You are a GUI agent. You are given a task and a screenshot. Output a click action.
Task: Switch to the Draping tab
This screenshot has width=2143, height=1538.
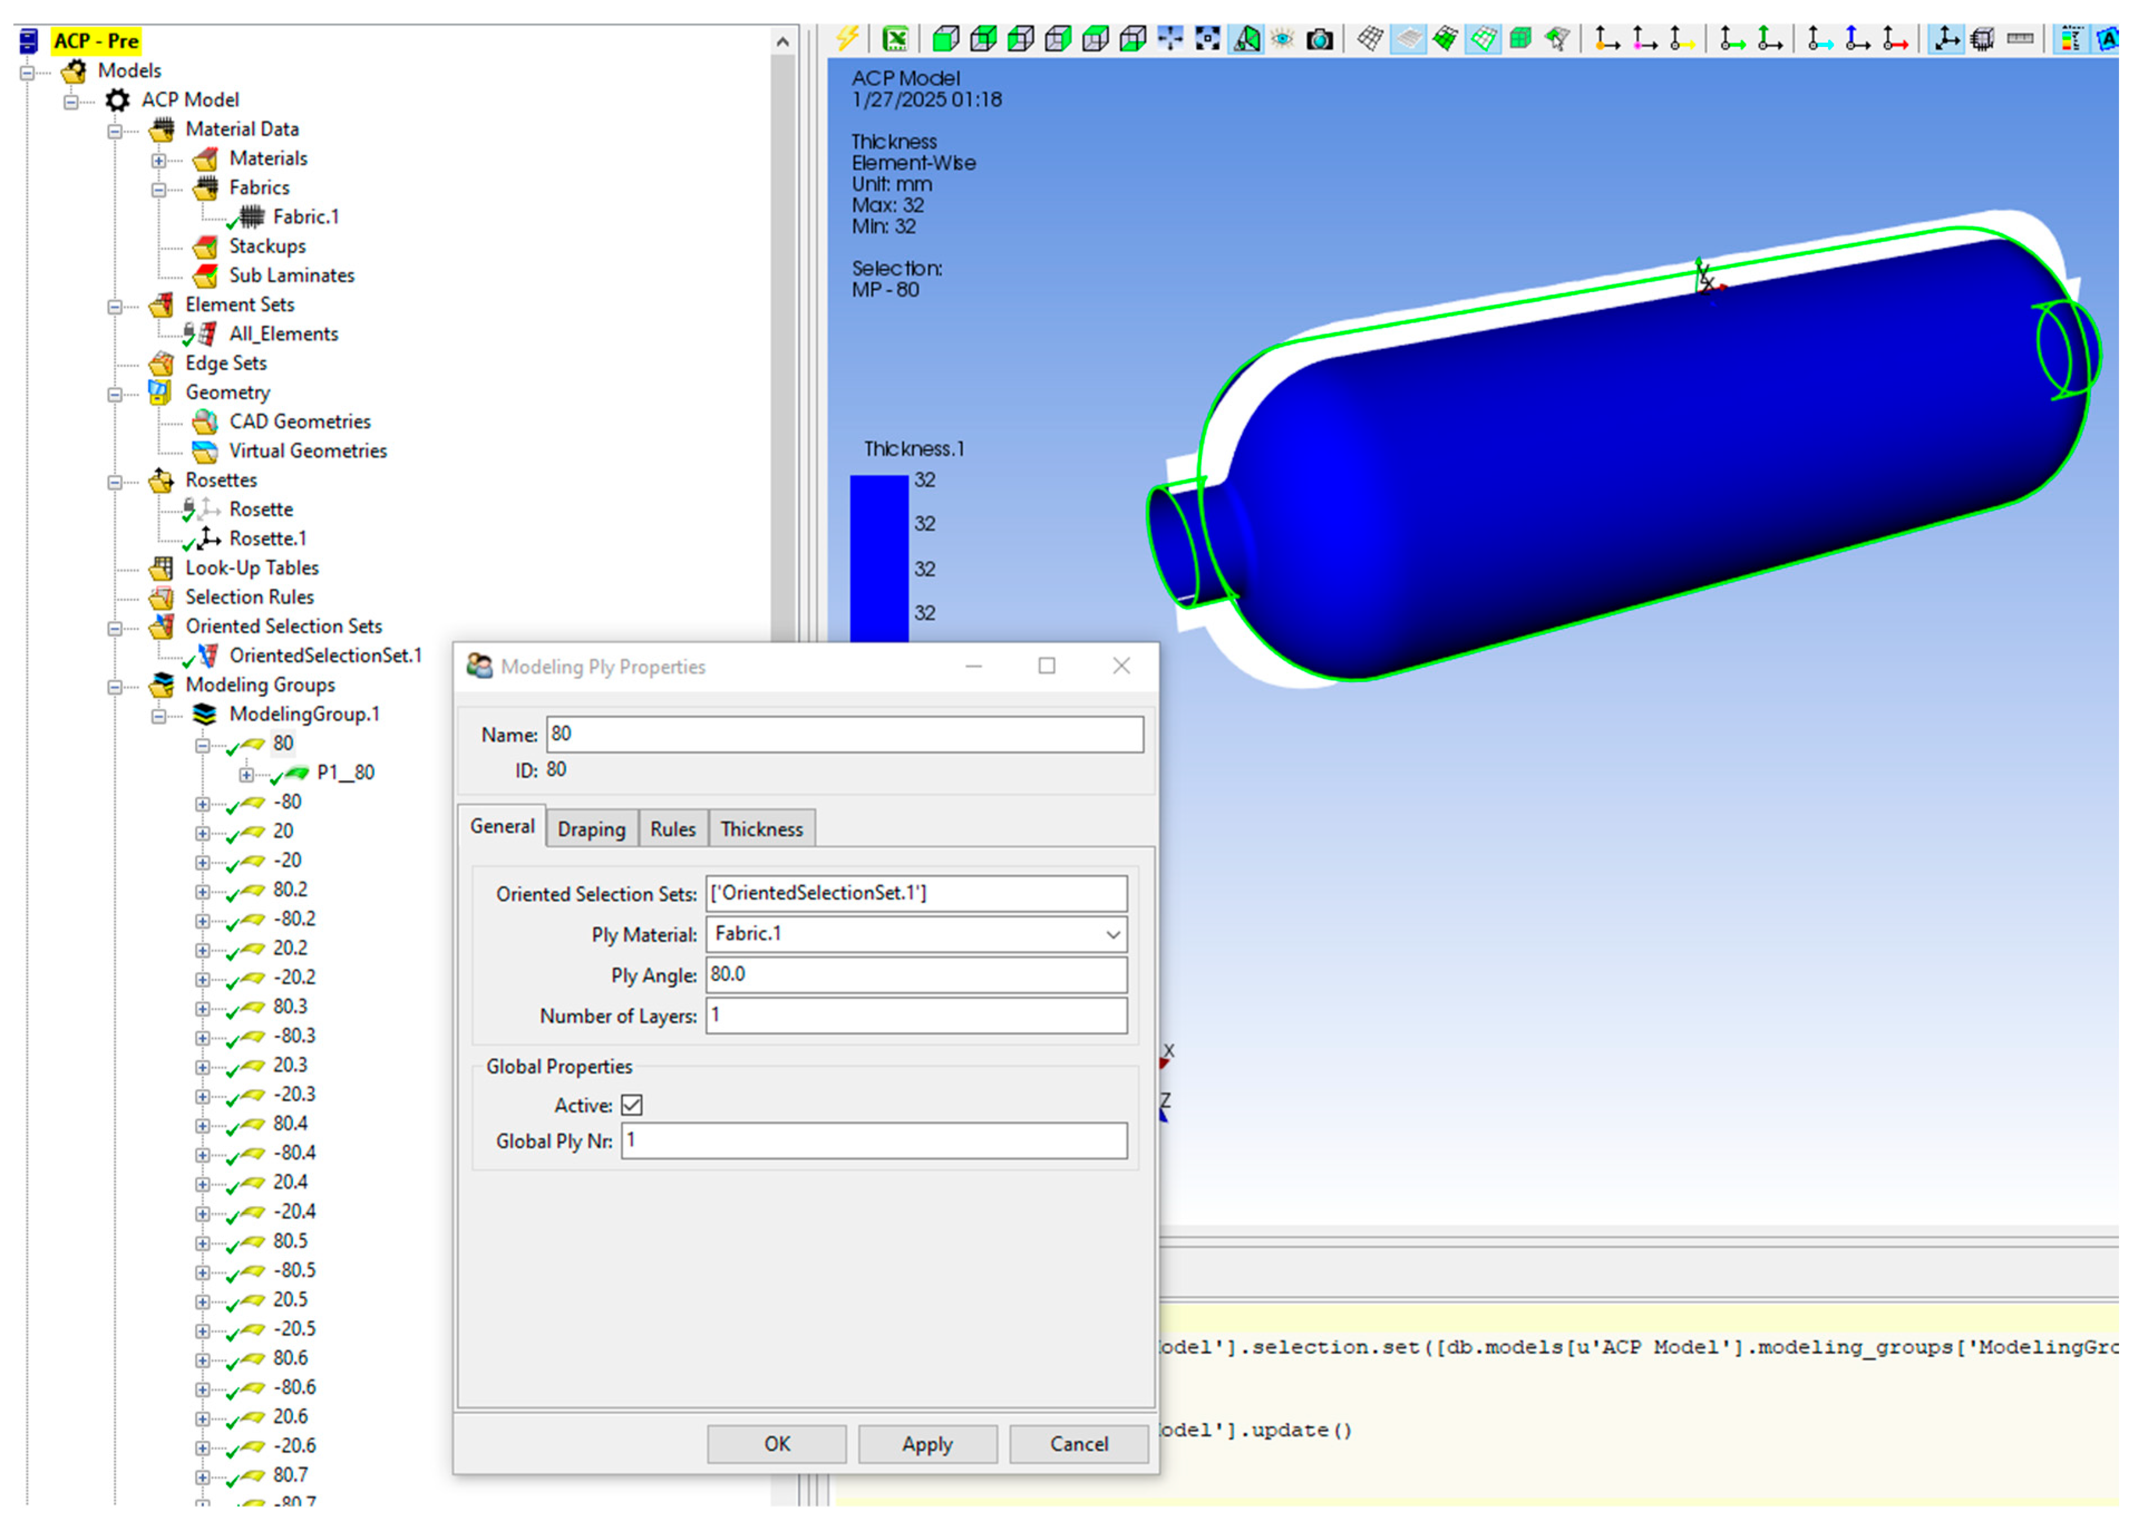pos(591,829)
